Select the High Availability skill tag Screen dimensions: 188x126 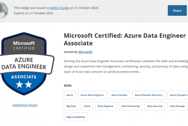click(x=76, y=117)
